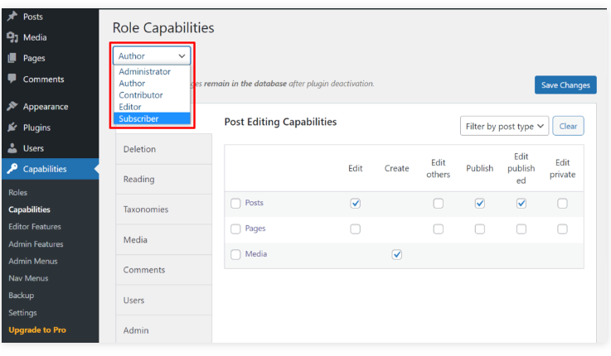Image resolution: width=611 pixels, height=356 pixels.
Task: Click the Plugins plug icon
Action: (12, 127)
